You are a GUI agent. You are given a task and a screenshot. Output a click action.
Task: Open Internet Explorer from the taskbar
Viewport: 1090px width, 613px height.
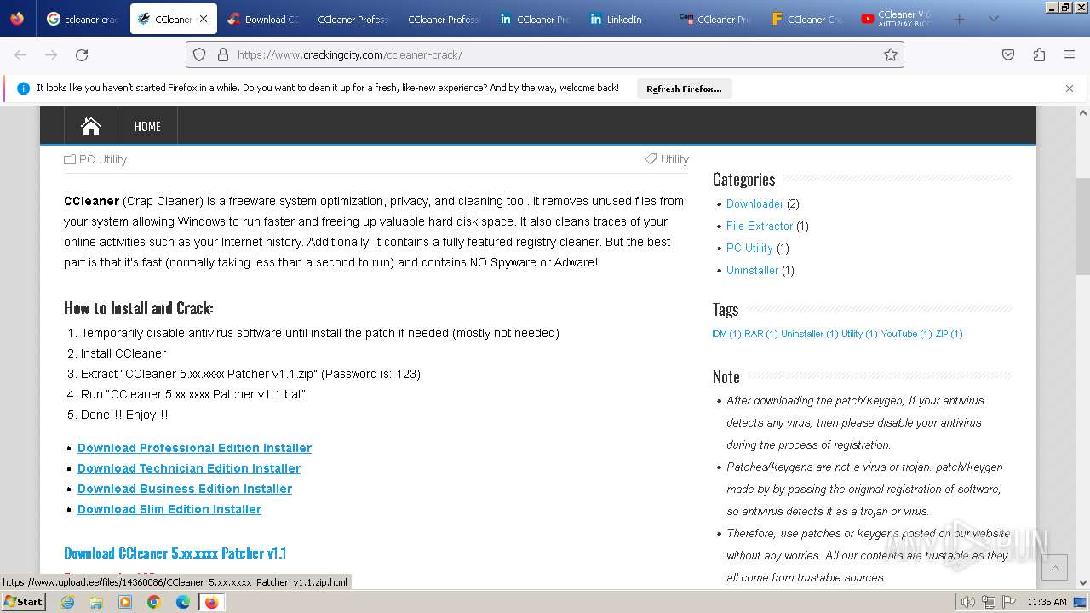point(67,602)
